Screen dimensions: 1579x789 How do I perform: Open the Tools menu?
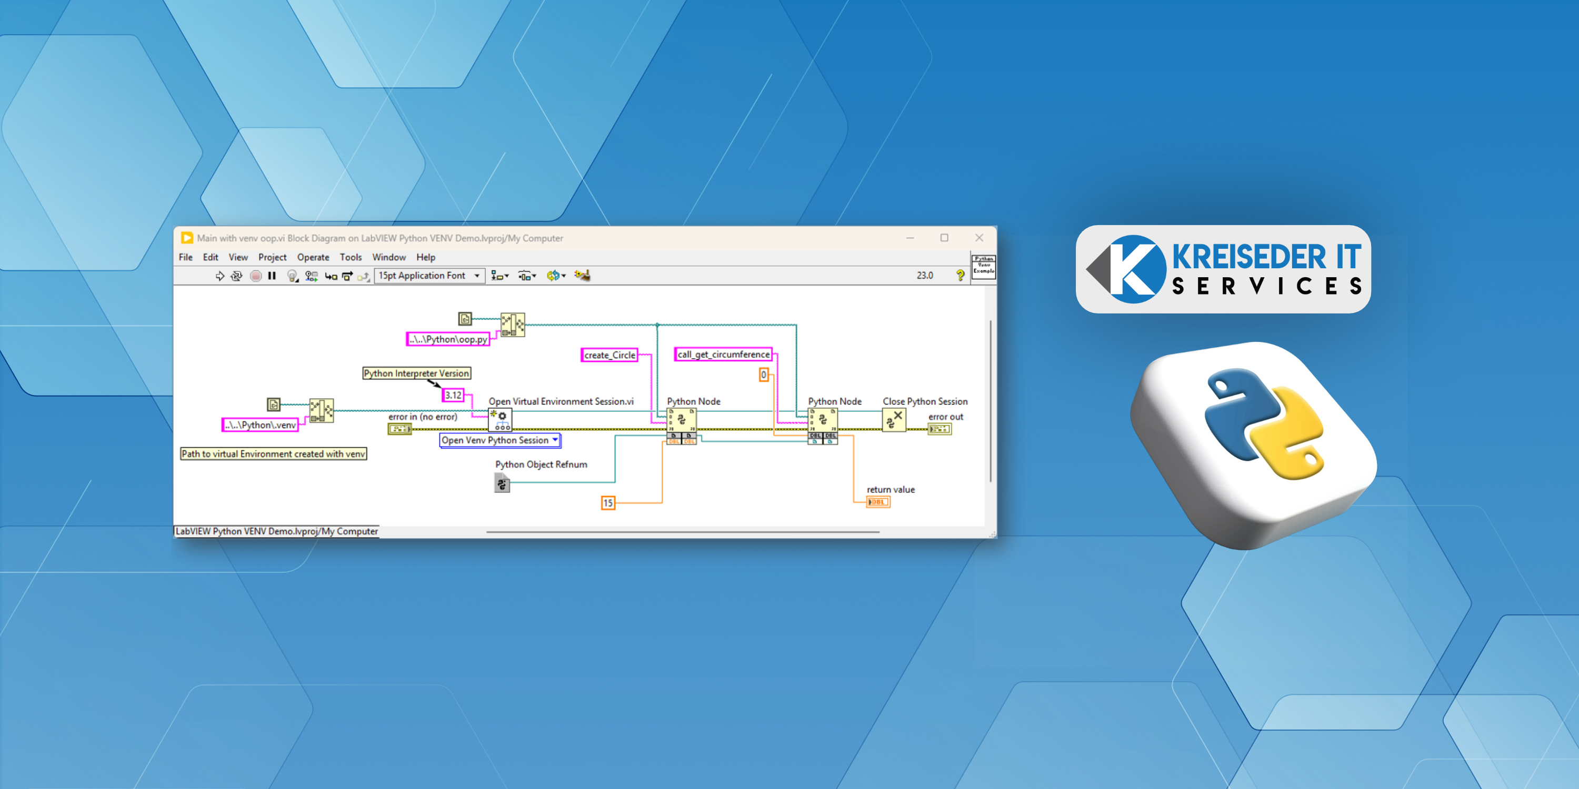click(x=351, y=257)
